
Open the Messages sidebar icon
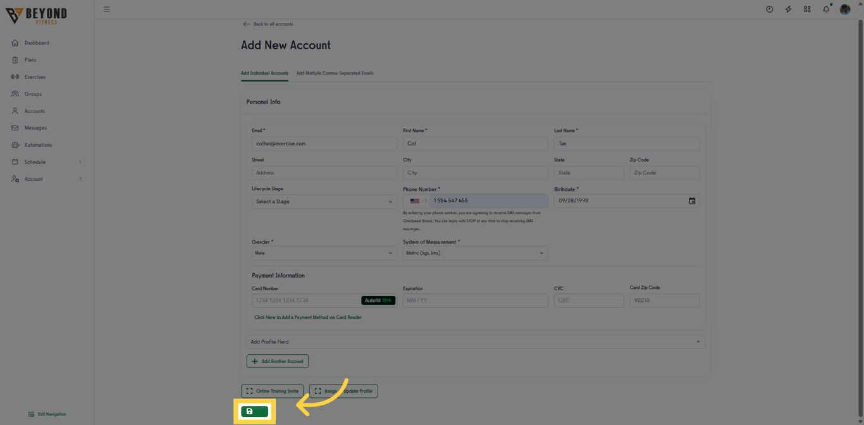(x=14, y=127)
